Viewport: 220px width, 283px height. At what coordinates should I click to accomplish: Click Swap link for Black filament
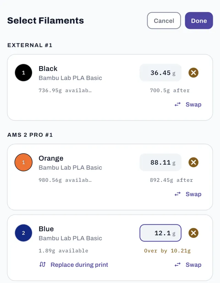tap(193, 105)
